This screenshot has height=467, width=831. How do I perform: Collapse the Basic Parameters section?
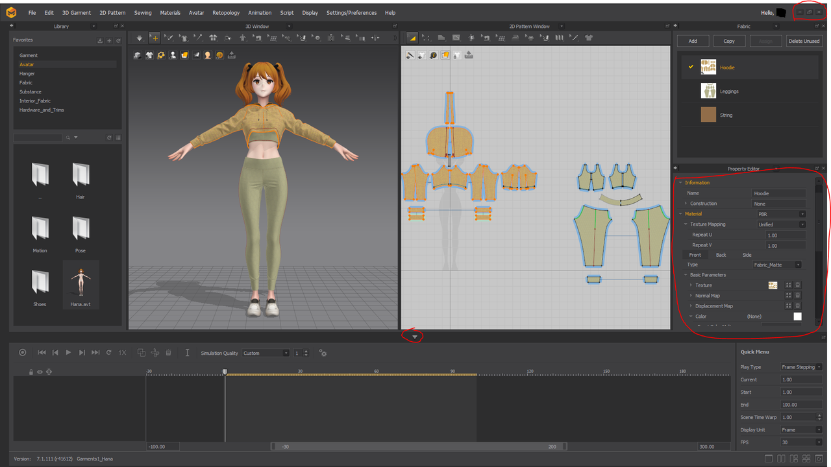(685, 275)
